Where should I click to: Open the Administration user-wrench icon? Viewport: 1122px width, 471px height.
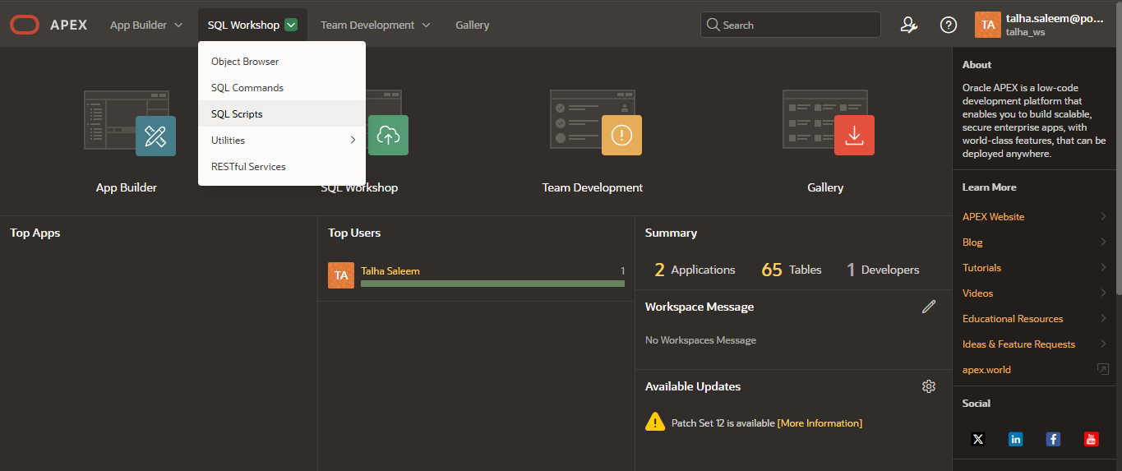(x=908, y=25)
